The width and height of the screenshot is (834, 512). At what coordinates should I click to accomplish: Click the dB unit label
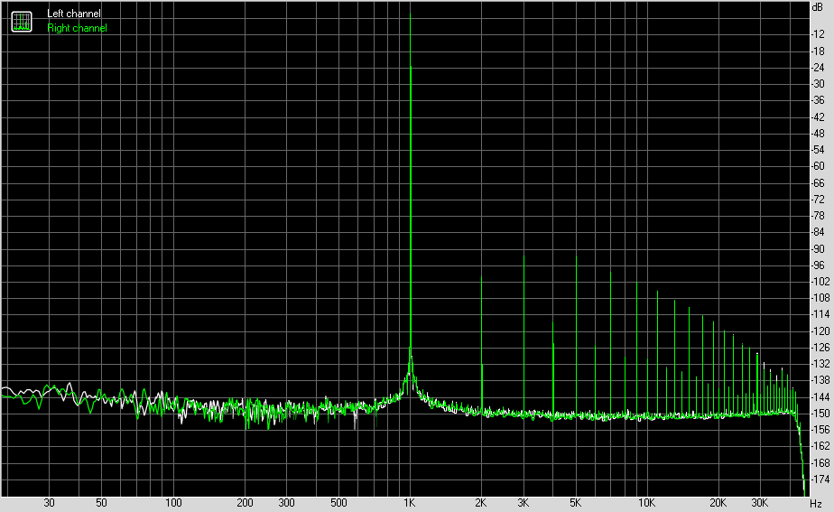click(818, 7)
